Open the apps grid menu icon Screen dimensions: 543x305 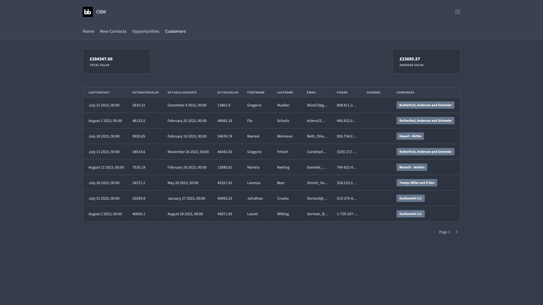(458, 12)
